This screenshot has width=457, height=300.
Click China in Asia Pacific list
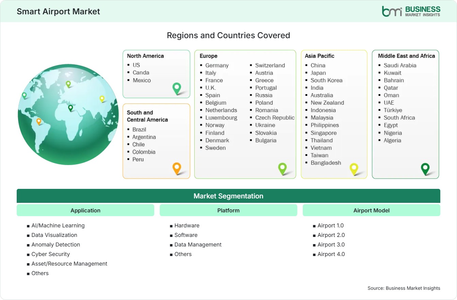click(x=318, y=65)
